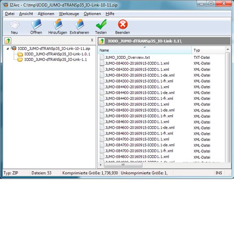Click the INS indicator in status bar
Image resolution: width=234 pixels, height=225 pixels.
click(219, 173)
